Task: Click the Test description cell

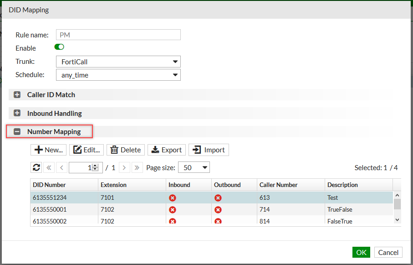Action: [x=359, y=197]
